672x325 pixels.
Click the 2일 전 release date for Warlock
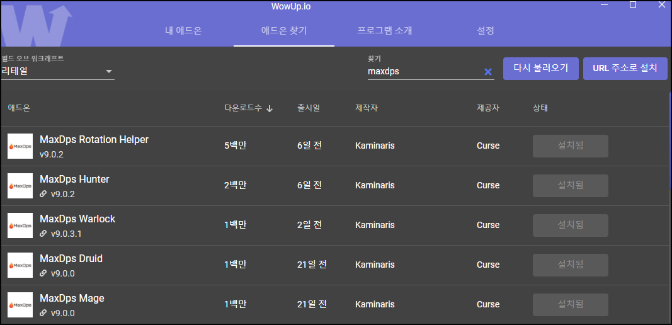tap(309, 225)
